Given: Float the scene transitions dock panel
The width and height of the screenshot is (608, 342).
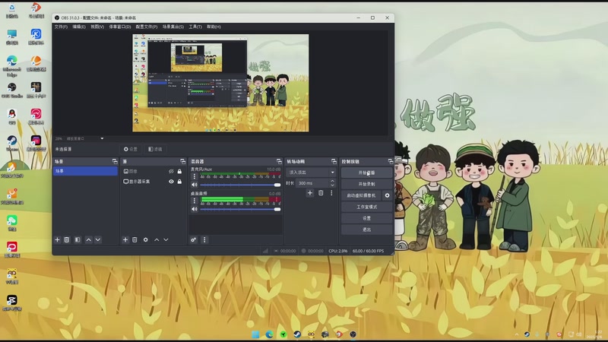Looking at the screenshot, I should point(334,161).
